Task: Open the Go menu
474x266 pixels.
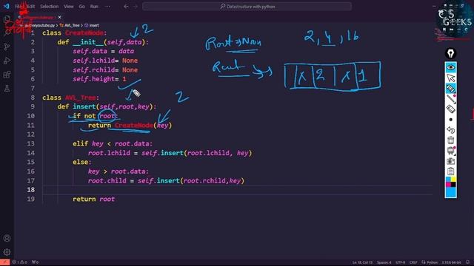Action: click(x=81, y=7)
